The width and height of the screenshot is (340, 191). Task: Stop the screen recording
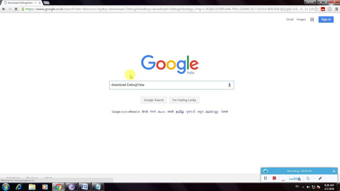point(274,178)
